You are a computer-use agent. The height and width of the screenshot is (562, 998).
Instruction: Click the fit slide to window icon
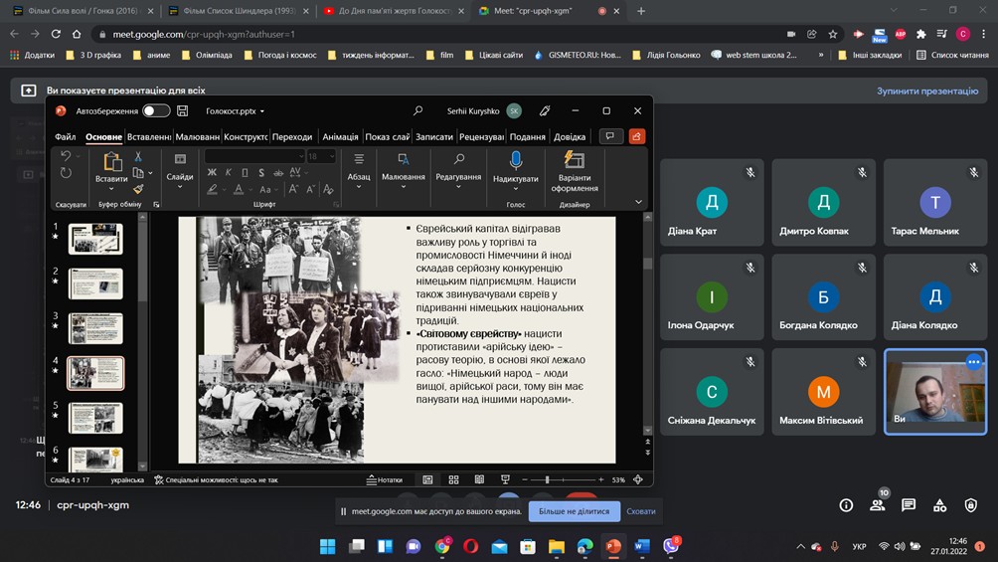click(638, 479)
